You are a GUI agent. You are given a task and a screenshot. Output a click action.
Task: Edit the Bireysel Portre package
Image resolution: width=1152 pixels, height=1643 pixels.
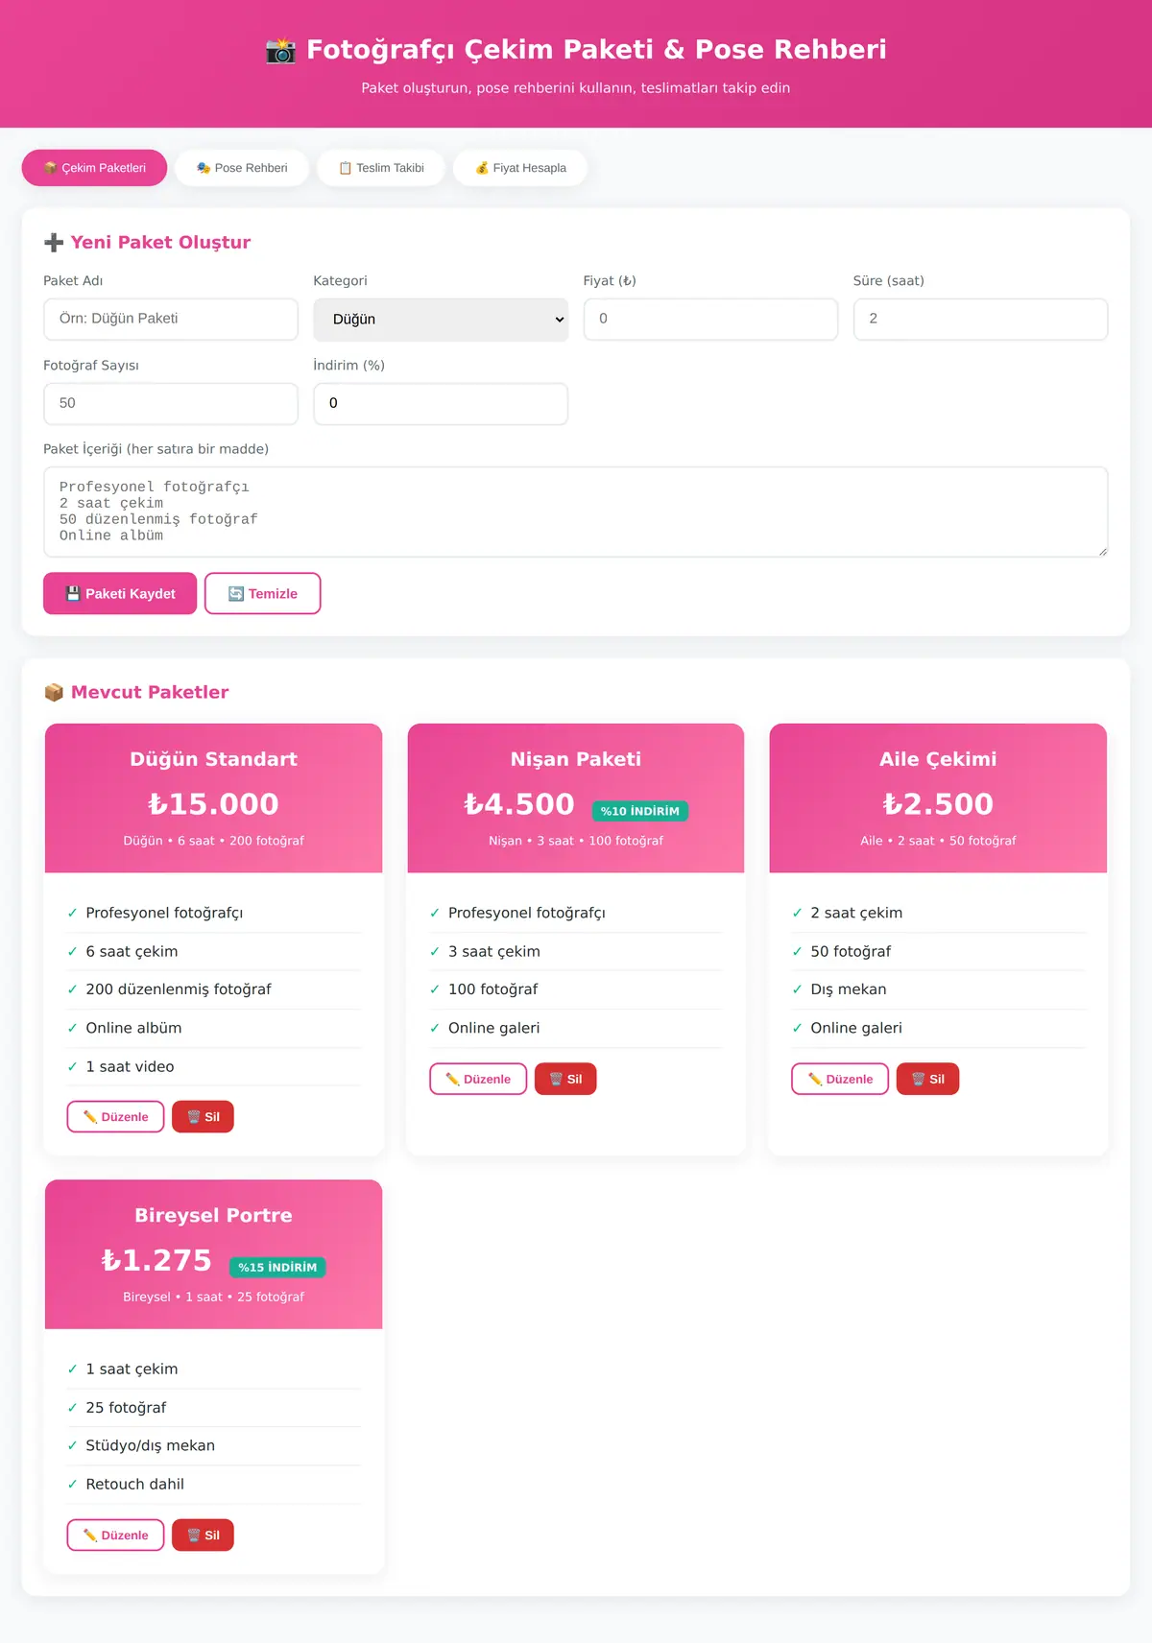[x=115, y=1535]
